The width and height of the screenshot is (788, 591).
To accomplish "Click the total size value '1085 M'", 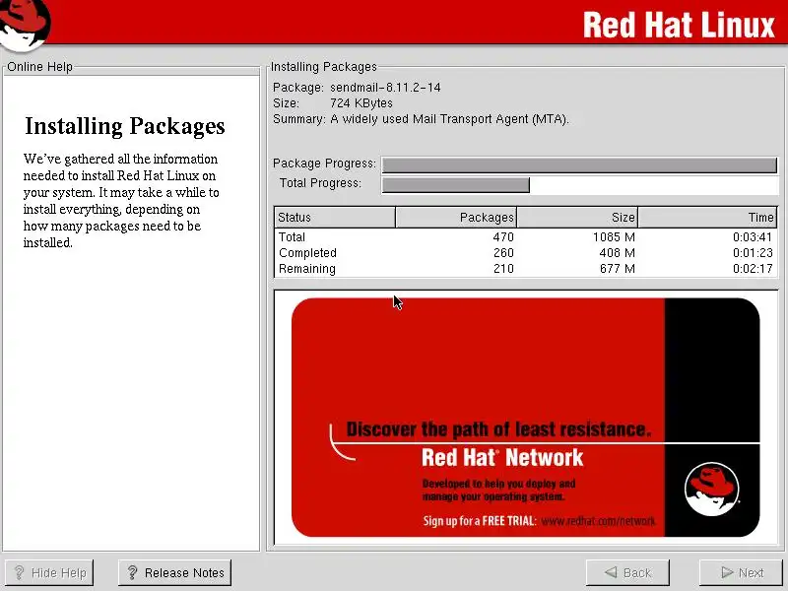I will (614, 236).
